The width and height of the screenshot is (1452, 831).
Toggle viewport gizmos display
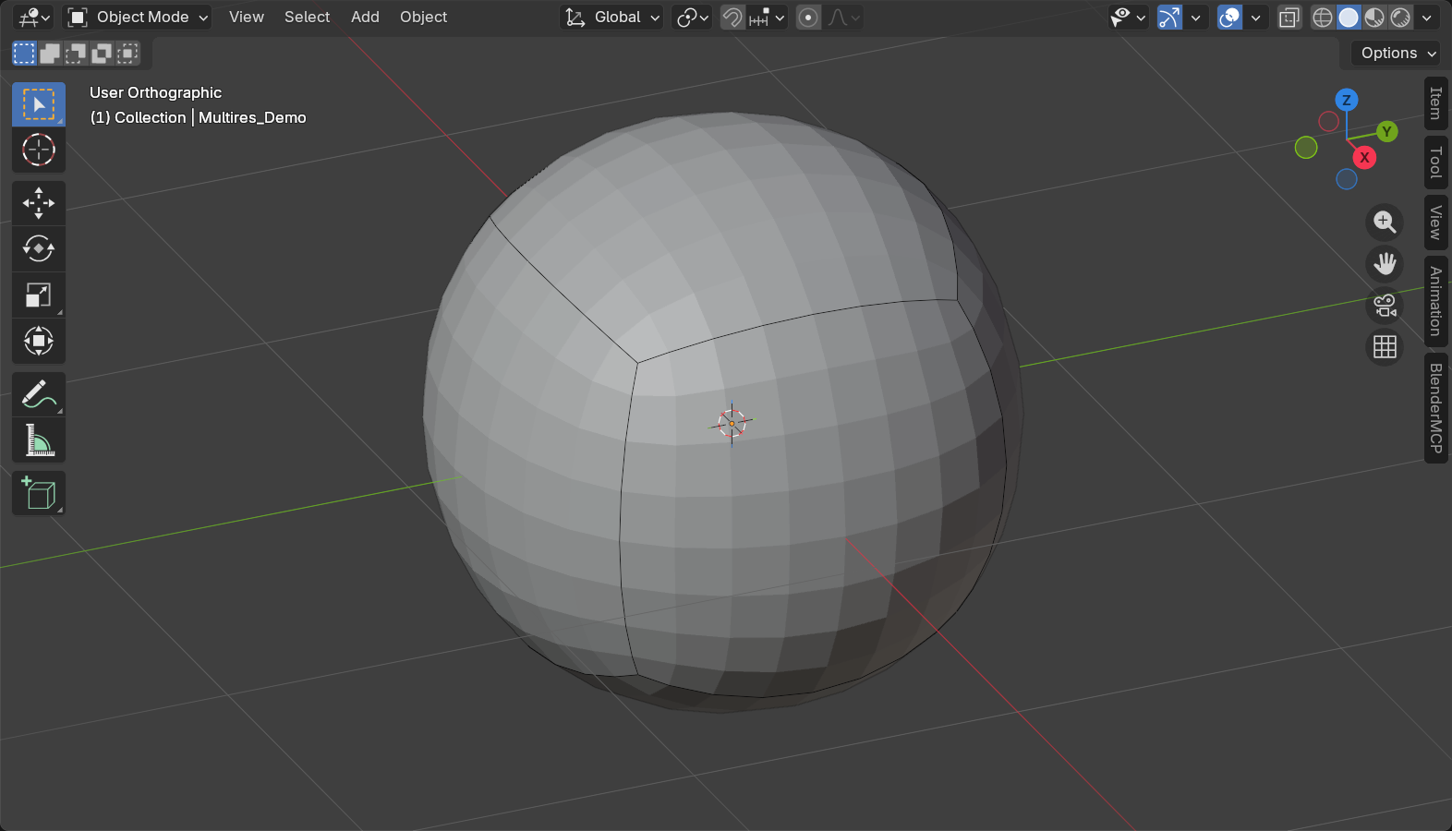(x=1169, y=18)
